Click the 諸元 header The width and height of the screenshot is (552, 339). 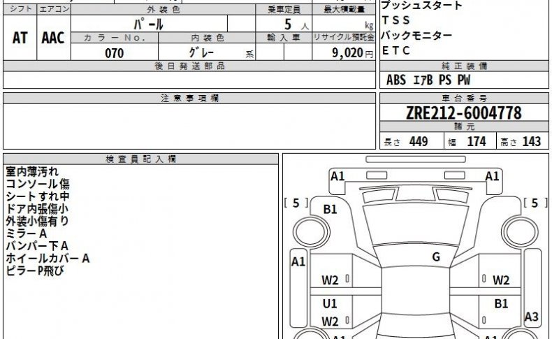tap(465, 127)
